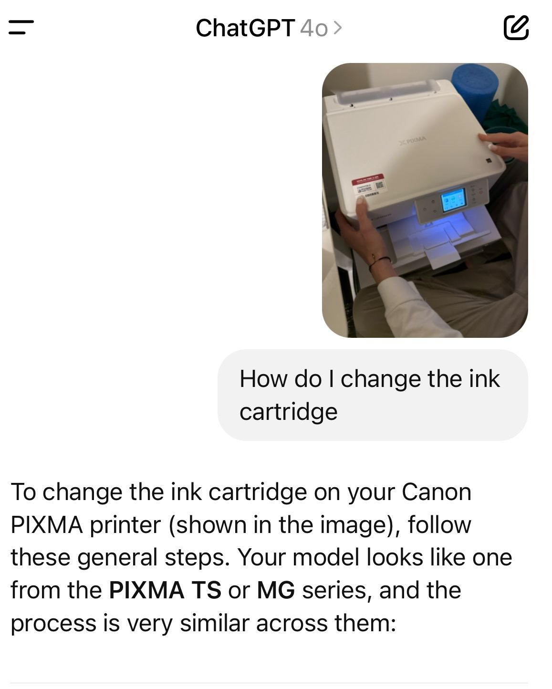
Task: Open the ChatGPT title in the header
Action: [x=245, y=28]
